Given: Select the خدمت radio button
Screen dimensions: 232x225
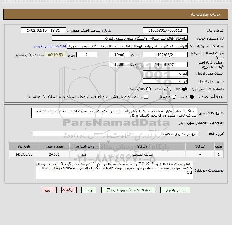Looking at the screenshot, I should (169, 89).
